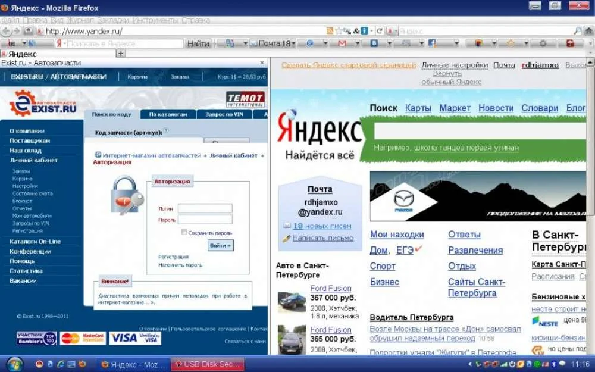Open the Facebook toolbar icon
This screenshot has width=595, height=372.
[x=432, y=43]
